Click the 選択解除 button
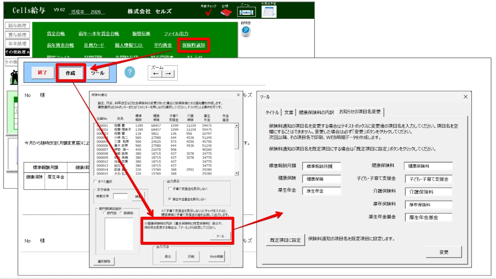Viewport: 496px width, 279px height. 104,262
